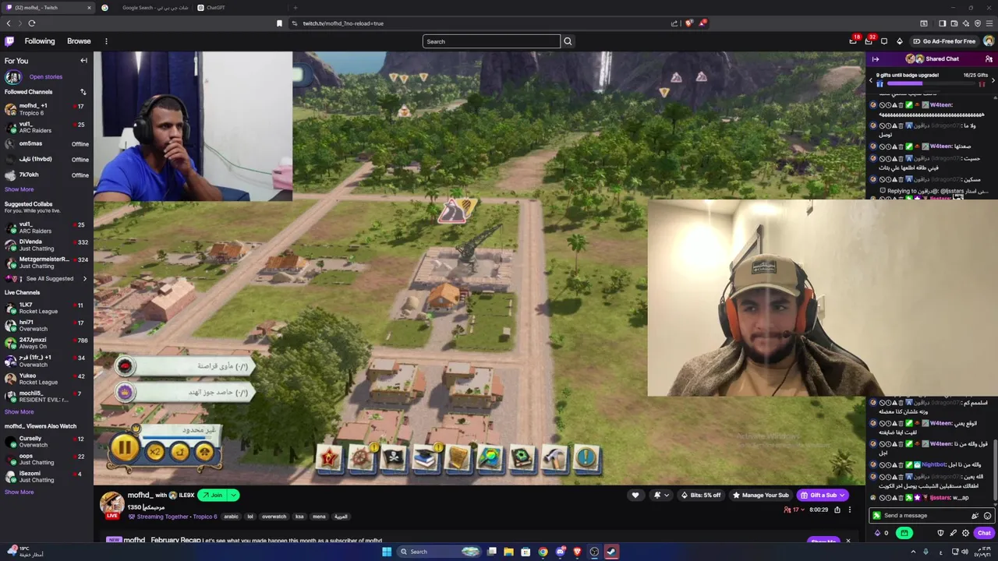Open the Tropico 6 category link

205,517
